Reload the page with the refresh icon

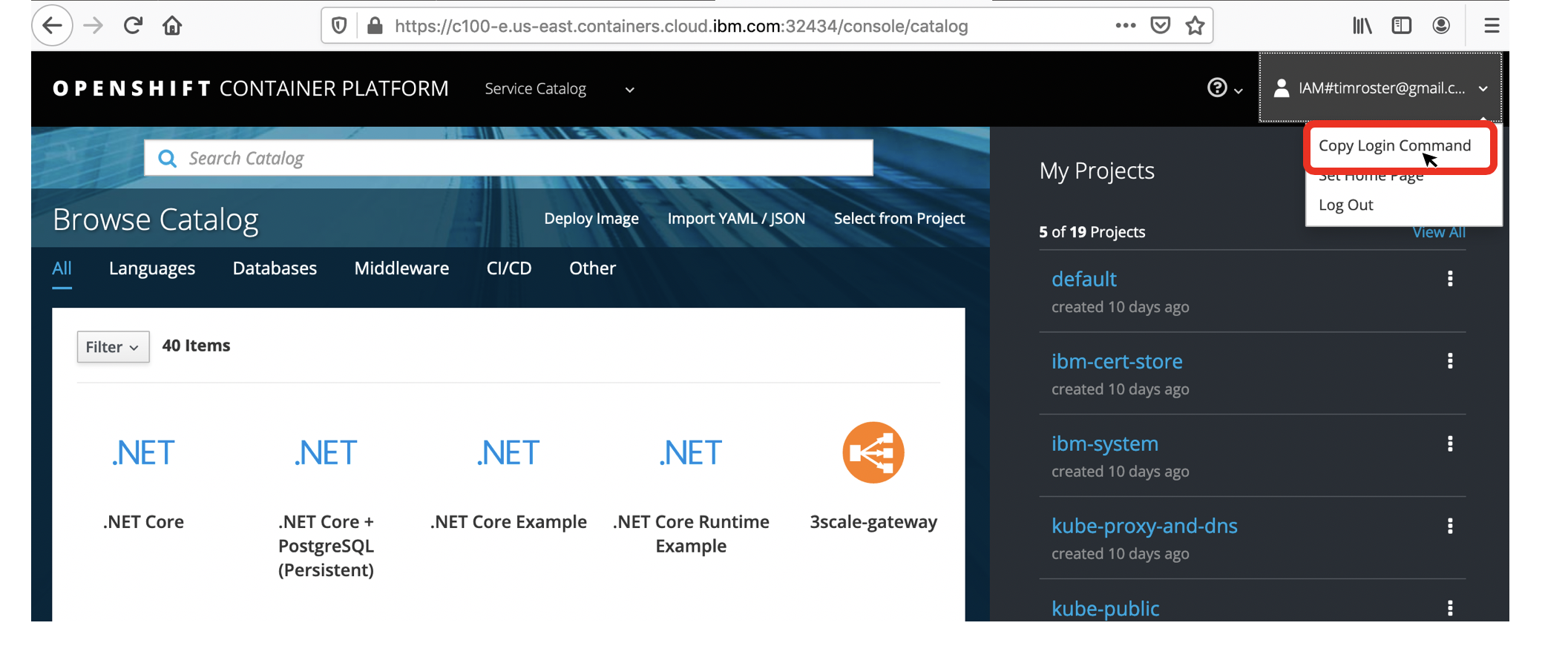[133, 26]
